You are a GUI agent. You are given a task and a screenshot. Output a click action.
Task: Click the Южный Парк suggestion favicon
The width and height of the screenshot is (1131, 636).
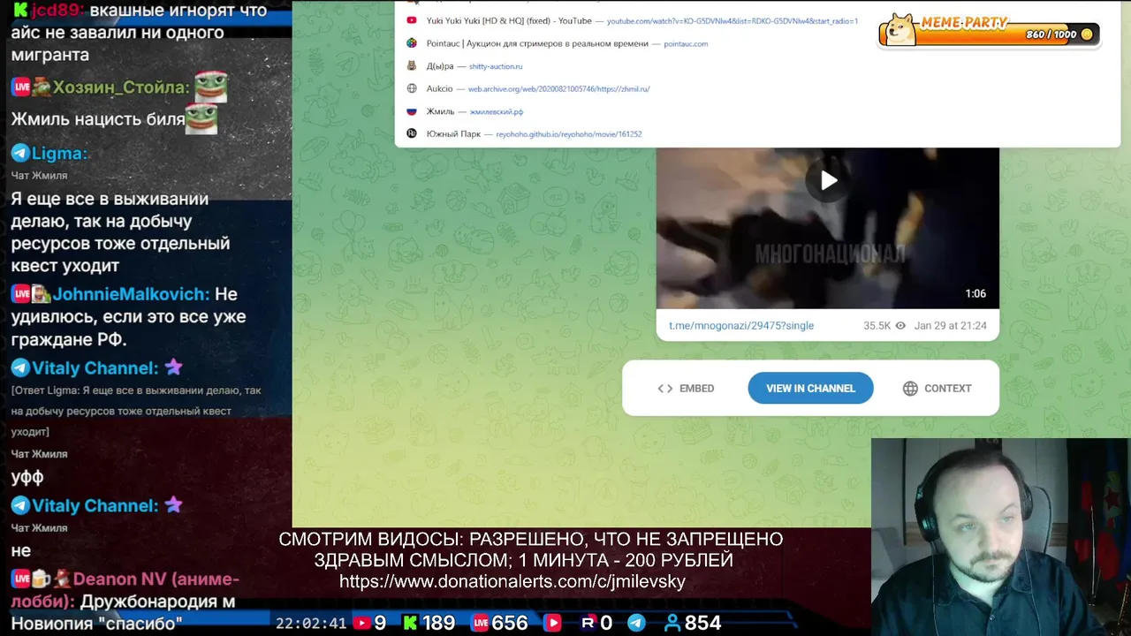[412, 134]
